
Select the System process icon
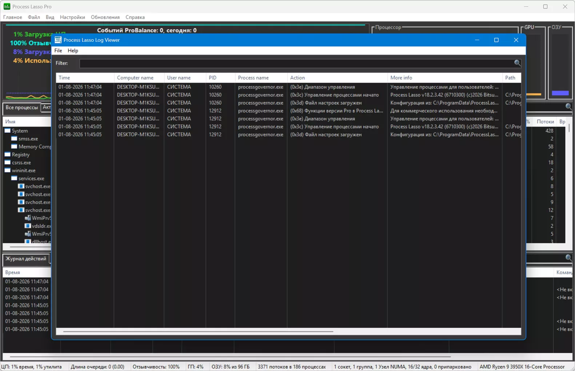[7, 131]
